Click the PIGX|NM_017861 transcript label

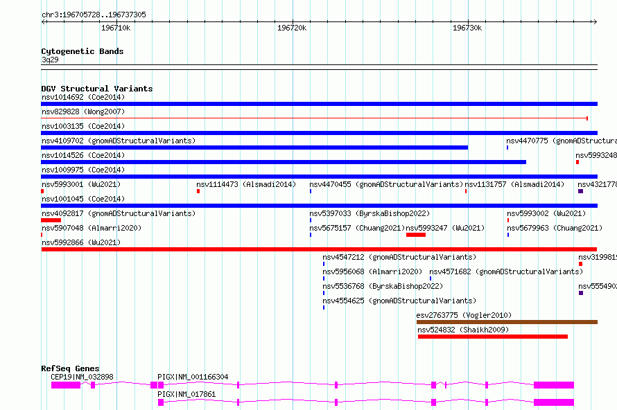pyautogui.click(x=186, y=394)
